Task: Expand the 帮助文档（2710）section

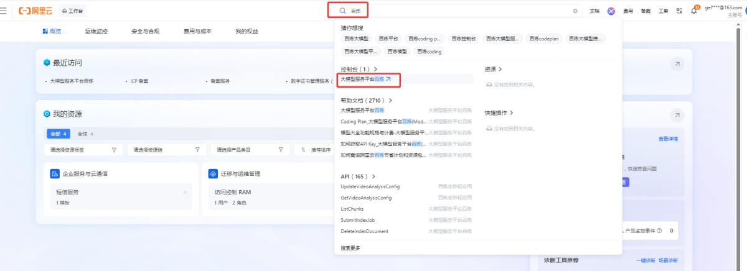Action: coord(366,100)
